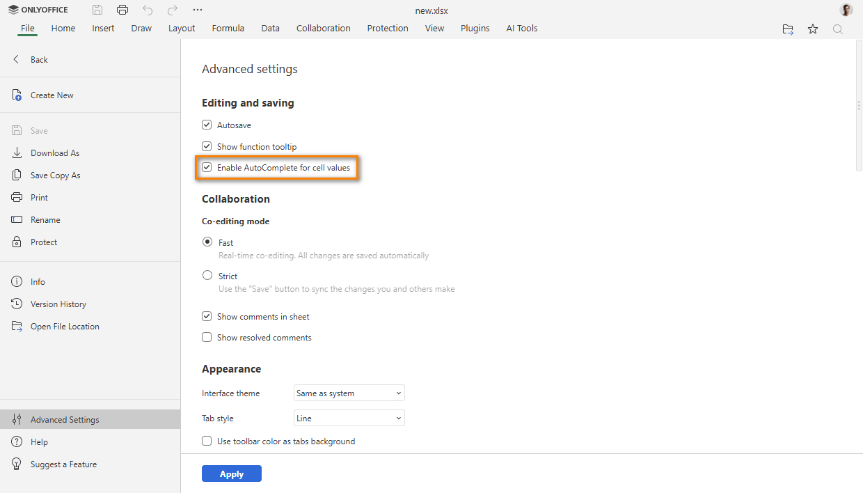Image resolution: width=863 pixels, height=493 pixels.
Task: Switch to the Layout tab
Action: coord(182,29)
